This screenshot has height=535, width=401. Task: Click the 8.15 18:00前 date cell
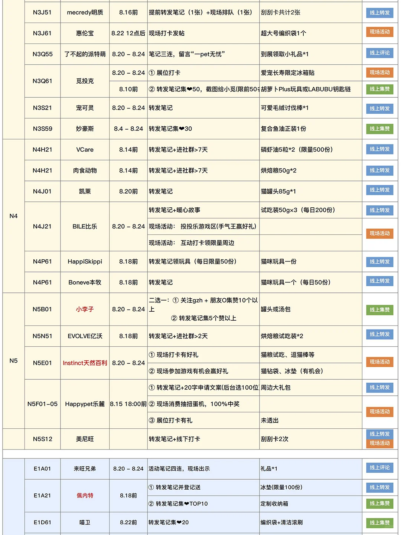(x=128, y=404)
